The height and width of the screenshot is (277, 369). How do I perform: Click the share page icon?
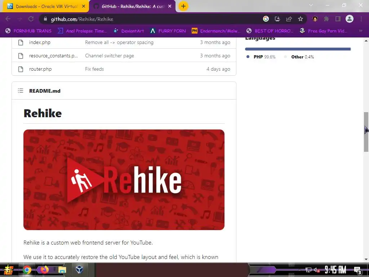tap(289, 19)
